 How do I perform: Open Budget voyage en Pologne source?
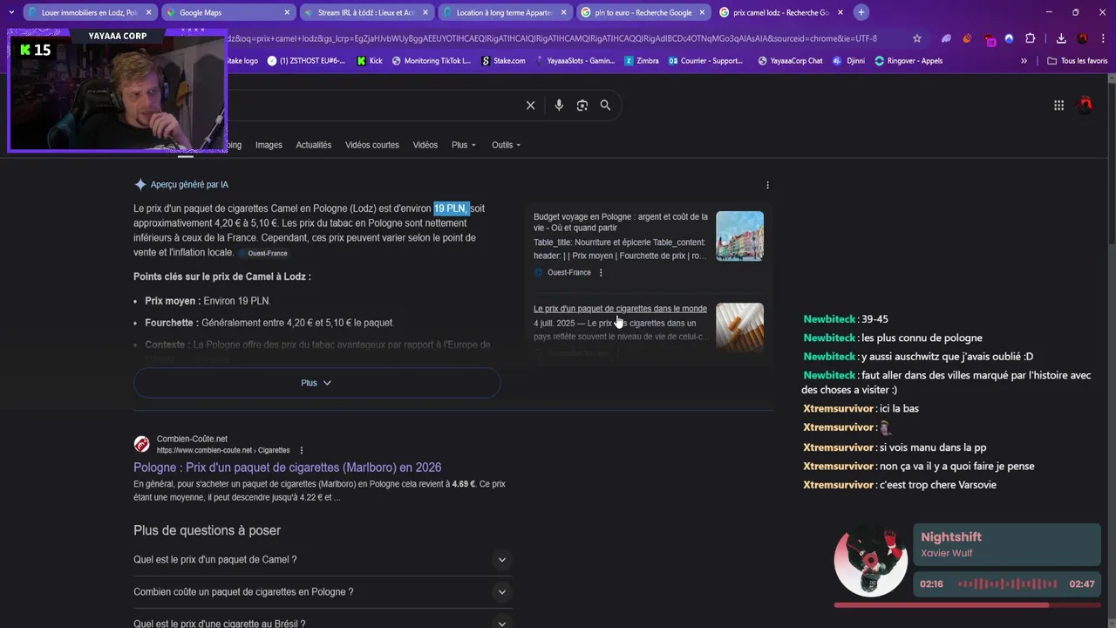tap(621, 222)
